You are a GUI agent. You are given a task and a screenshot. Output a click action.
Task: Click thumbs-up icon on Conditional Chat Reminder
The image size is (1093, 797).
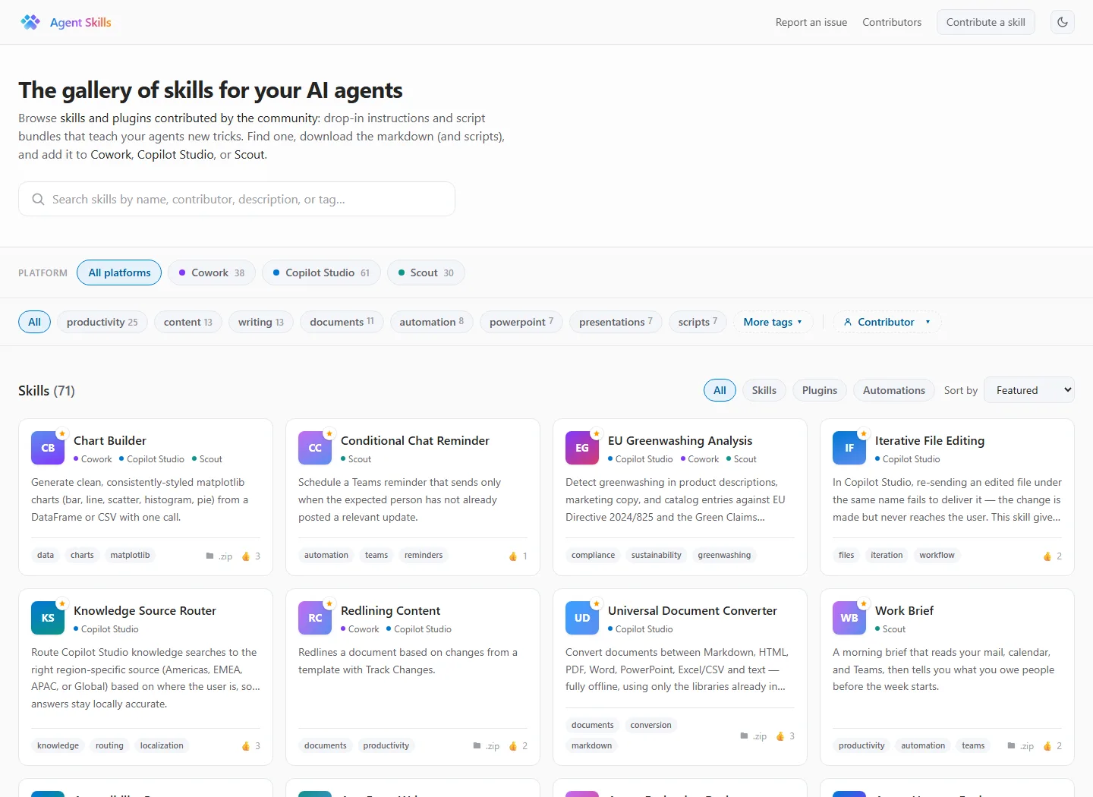[513, 556]
